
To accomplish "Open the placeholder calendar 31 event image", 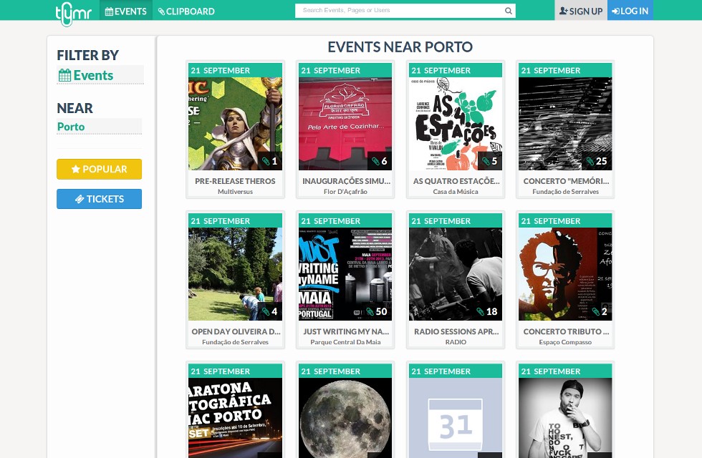I will (456, 418).
